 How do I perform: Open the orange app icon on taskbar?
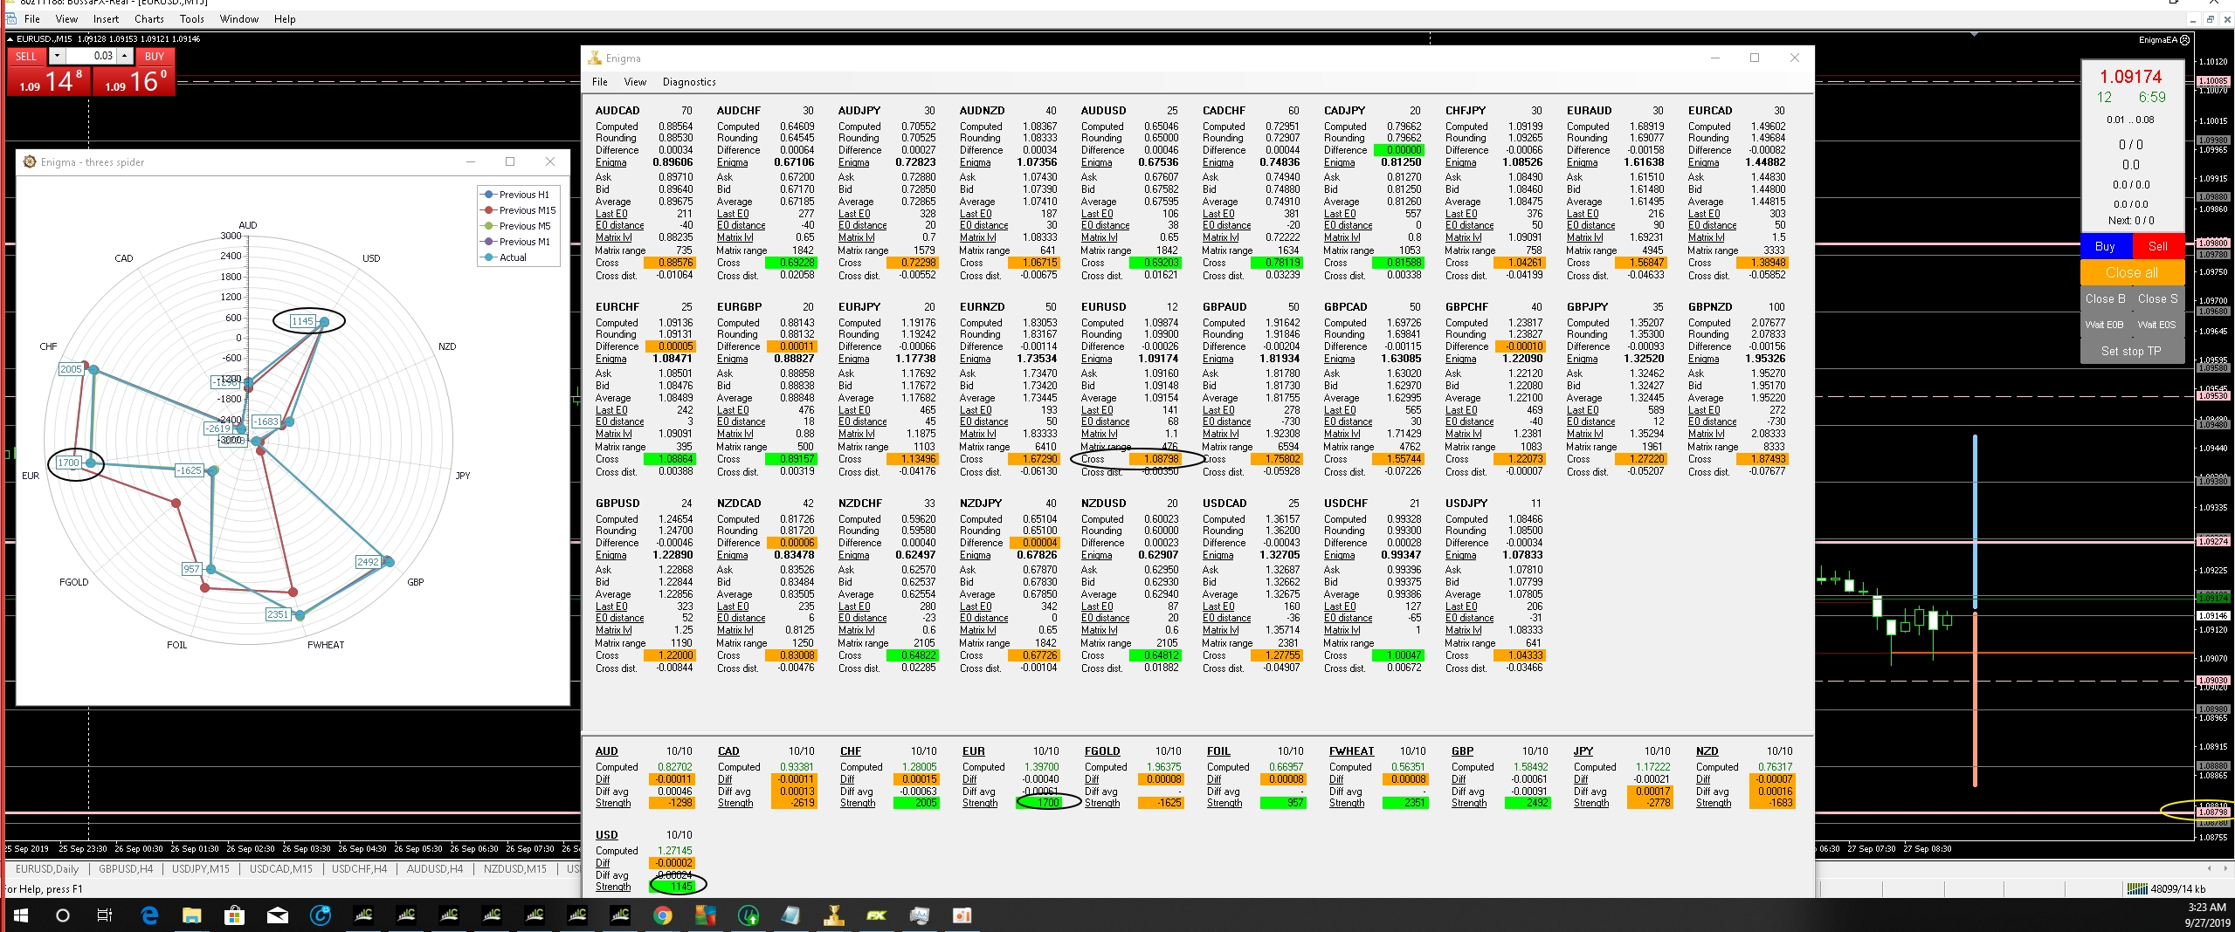pos(962,915)
